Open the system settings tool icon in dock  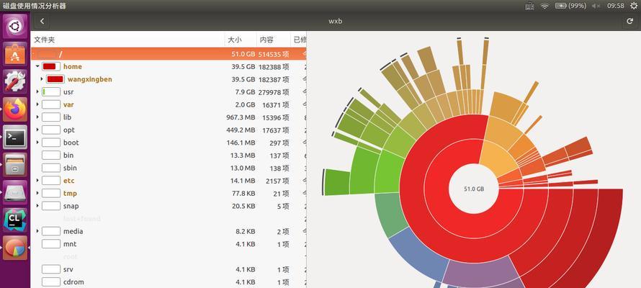14,81
